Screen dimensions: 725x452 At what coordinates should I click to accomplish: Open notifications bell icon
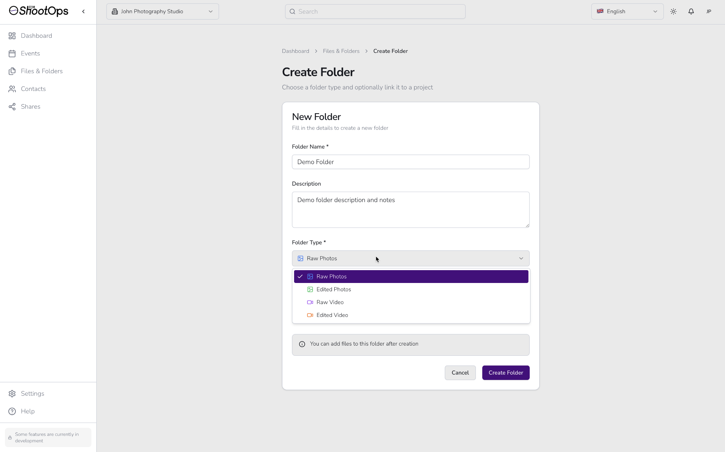point(691,11)
